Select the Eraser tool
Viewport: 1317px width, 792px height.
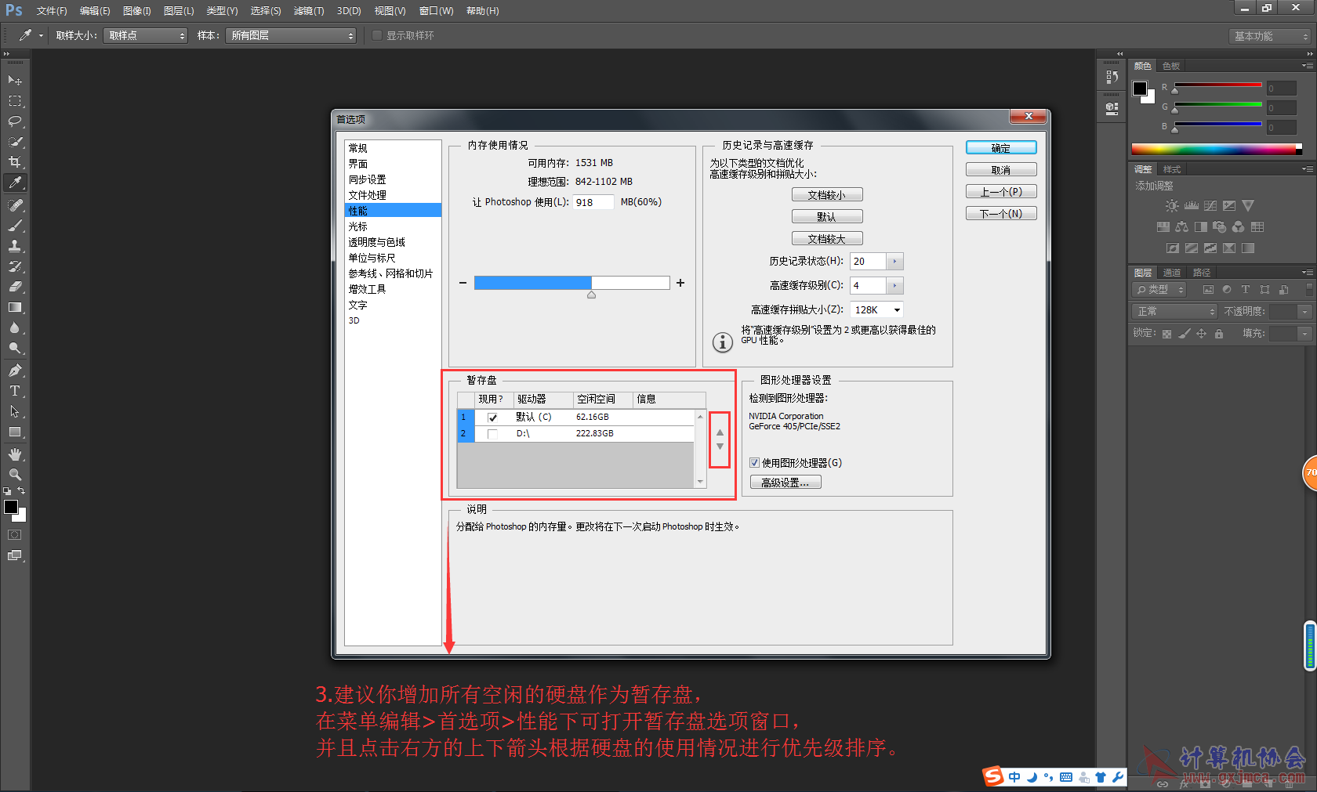point(15,287)
